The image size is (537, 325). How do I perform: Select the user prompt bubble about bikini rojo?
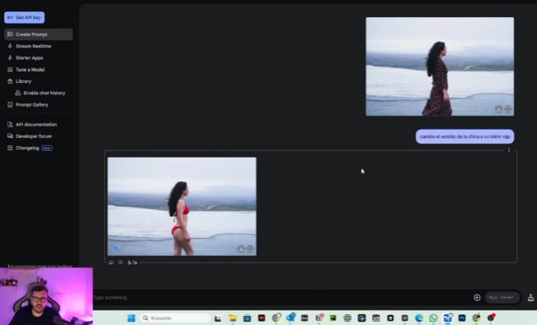coord(465,136)
